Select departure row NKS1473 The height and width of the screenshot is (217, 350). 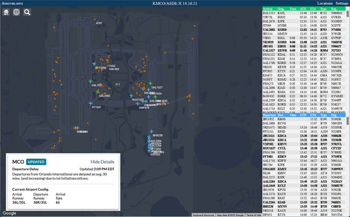pyautogui.click(x=304, y=127)
